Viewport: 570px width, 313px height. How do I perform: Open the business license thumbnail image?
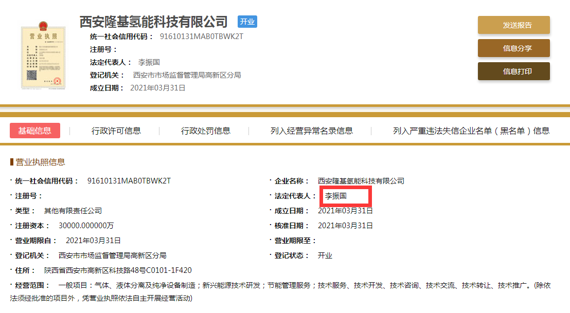(43, 55)
